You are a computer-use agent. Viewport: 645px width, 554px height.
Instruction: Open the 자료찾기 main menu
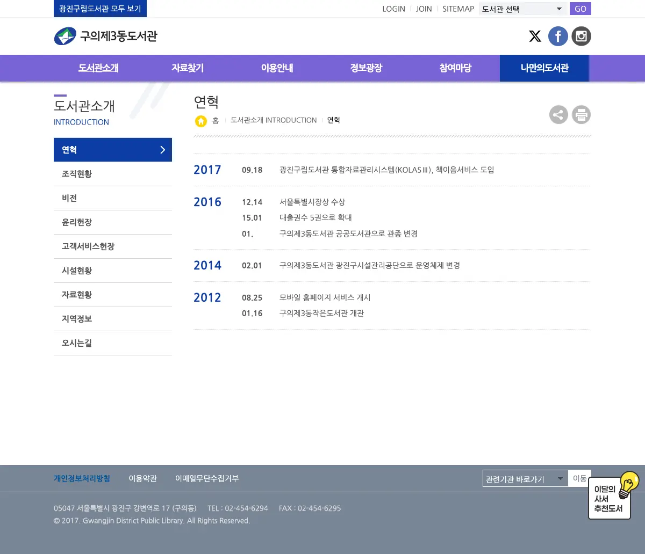point(188,68)
